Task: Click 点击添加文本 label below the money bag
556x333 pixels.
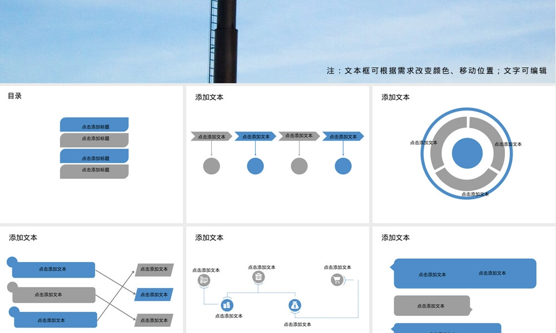Action: click(x=297, y=324)
